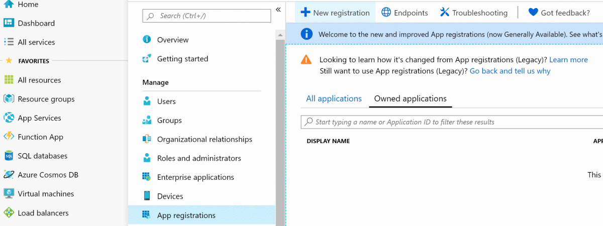Screen dimensions: 603x226
Task: Click the Function App sidebar label
Action: pos(40,137)
